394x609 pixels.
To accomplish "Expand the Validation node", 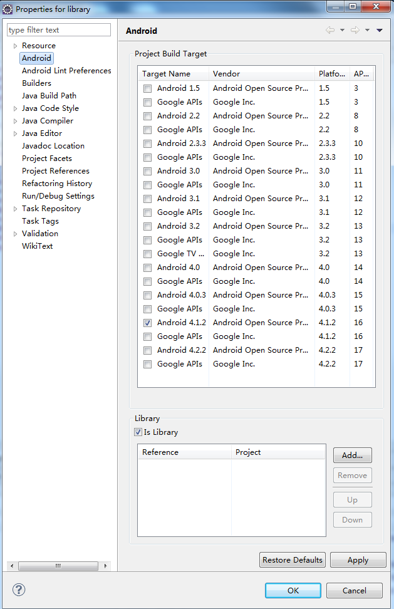I will coord(15,234).
